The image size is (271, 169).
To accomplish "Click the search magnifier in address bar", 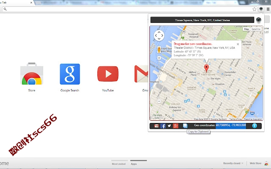I will pos(5,9).
